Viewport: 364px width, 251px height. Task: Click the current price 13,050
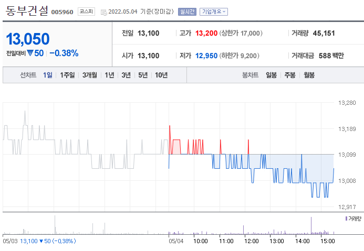(x=28, y=39)
